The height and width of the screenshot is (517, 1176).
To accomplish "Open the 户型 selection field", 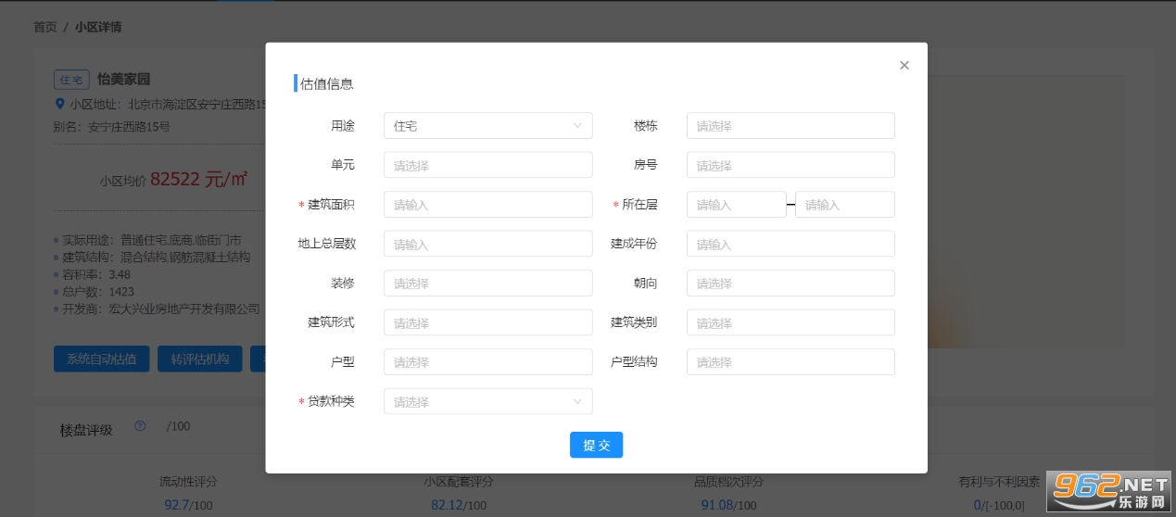I will pos(487,362).
